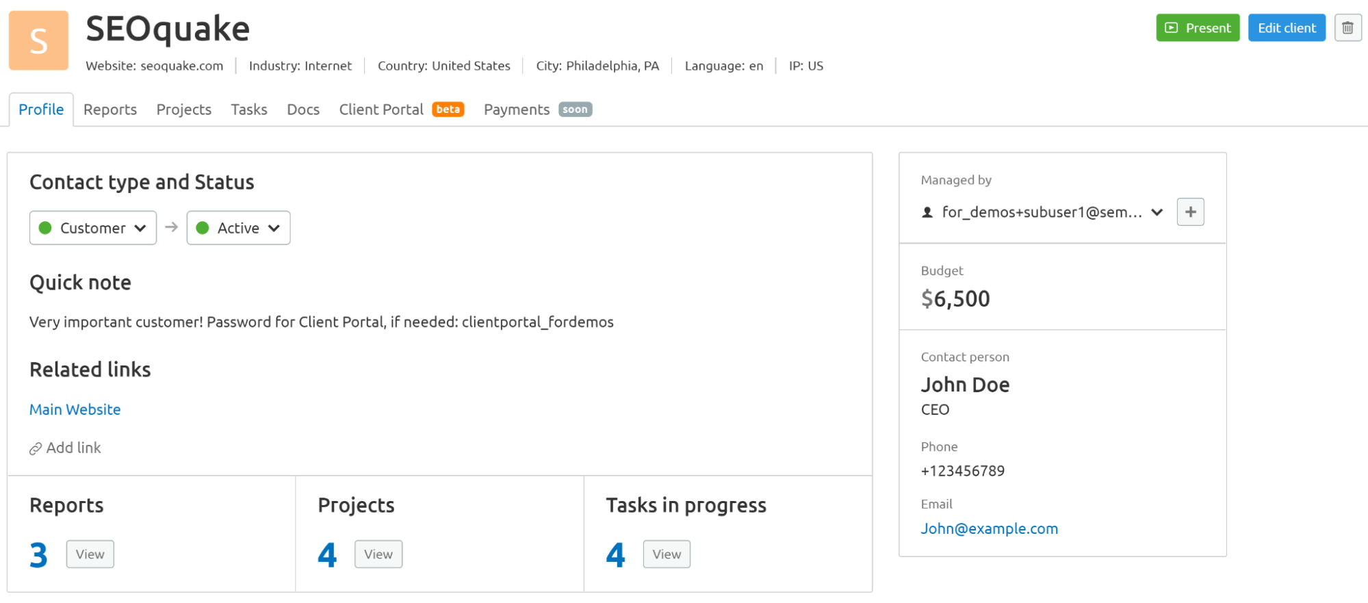1368x603 pixels.
Task: Select the Payments soon tab
Action: tap(538, 110)
